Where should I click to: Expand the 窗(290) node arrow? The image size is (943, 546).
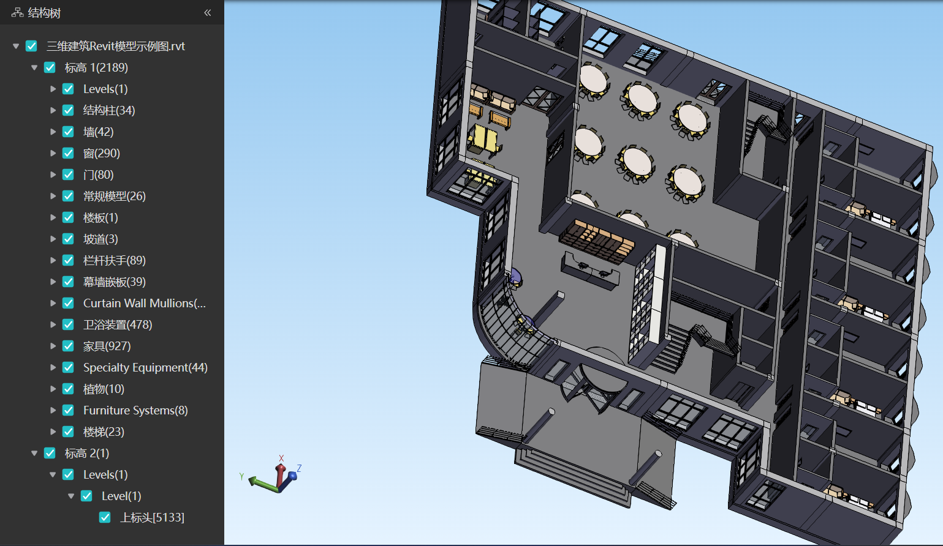point(53,153)
